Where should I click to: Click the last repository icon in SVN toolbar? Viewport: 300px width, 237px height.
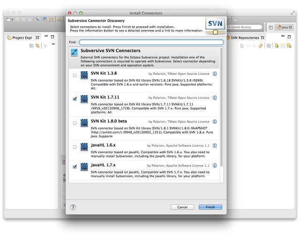point(289,46)
